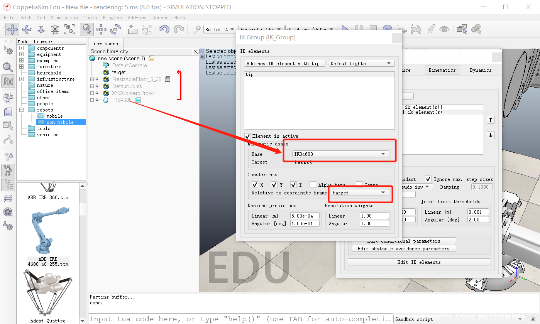Click the video recorder reel icon
540x324 pixels.
pos(8,212)
